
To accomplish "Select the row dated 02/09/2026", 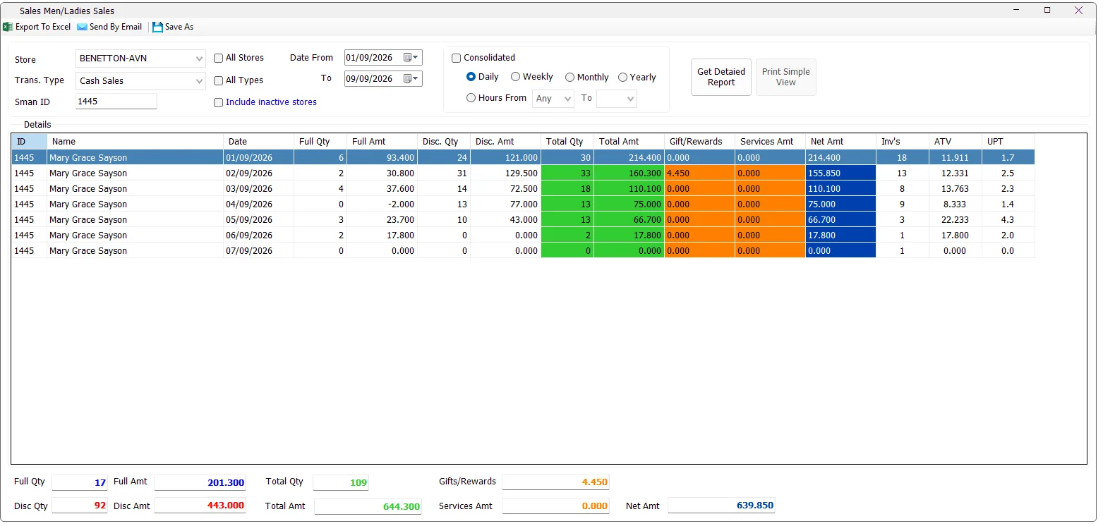I will pos(524,173).
